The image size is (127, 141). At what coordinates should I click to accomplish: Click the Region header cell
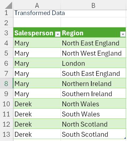(93, 33)
